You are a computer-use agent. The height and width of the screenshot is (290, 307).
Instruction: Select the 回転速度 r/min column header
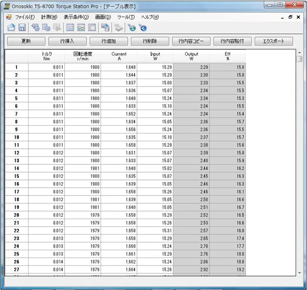point(83,56)
